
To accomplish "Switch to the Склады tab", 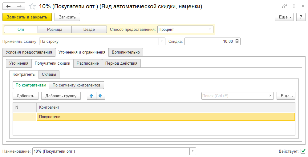I will (49, 74).
